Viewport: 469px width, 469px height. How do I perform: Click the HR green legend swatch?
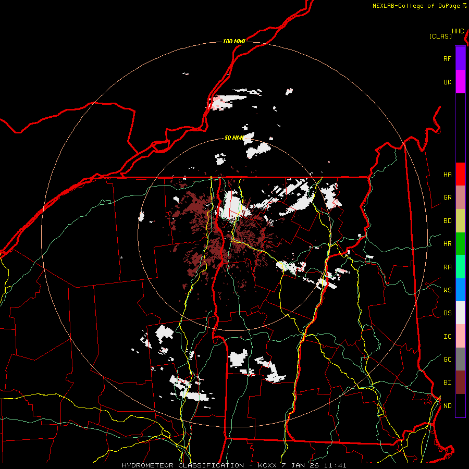click(x=460, y=244)
